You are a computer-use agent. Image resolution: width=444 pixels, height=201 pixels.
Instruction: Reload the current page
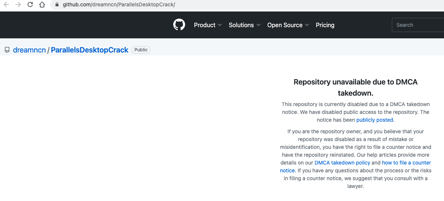point(30,5)
